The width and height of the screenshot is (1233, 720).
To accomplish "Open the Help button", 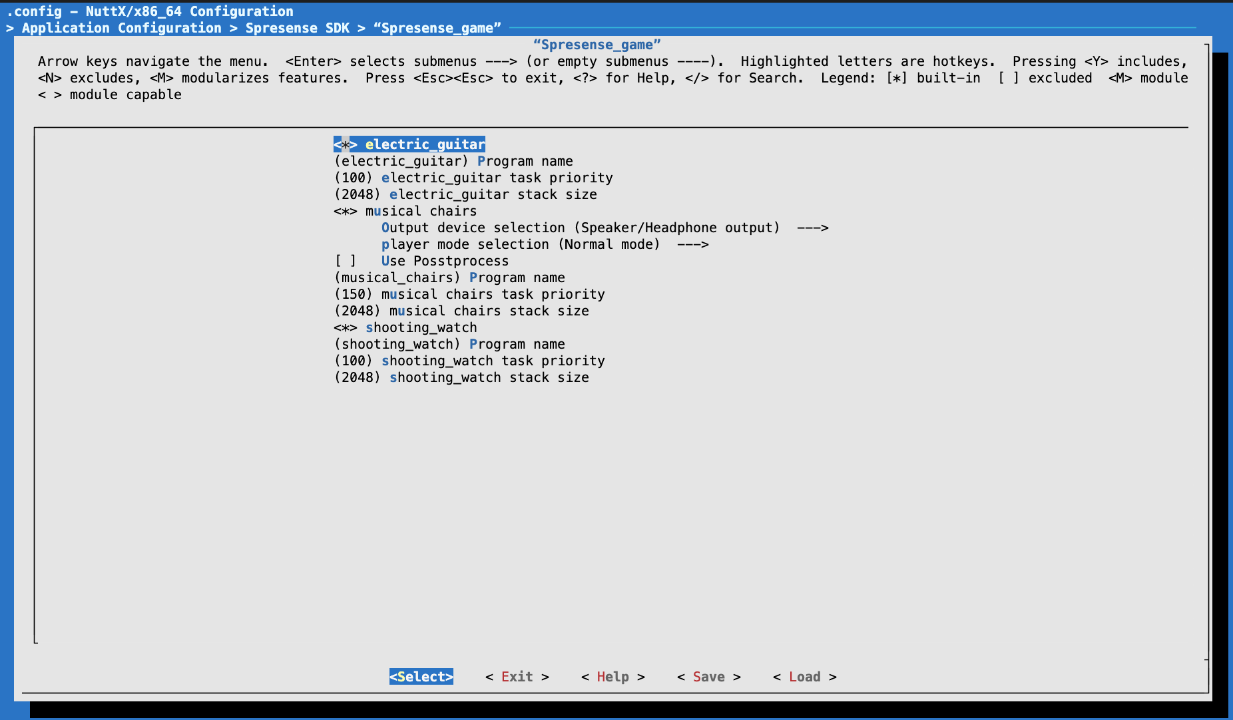I will click(x=613, y=677).
